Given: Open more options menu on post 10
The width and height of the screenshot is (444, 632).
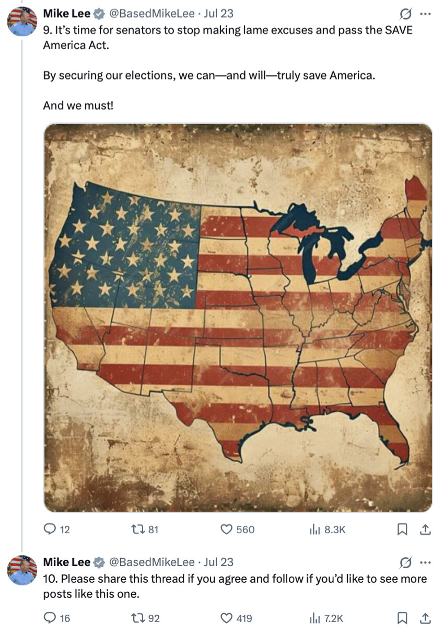Looking at the screenshot, I should 426,562.
